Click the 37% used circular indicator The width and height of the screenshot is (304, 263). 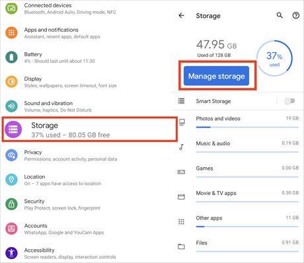(x=274, y=58)
